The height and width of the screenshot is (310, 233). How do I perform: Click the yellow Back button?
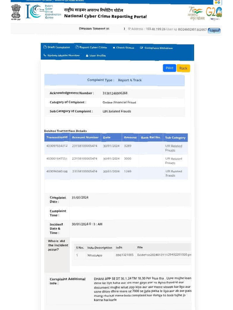pyautogui.click(x=183, y=68)
